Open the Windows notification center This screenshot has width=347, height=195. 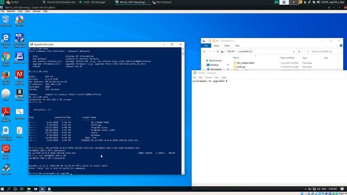click(342, 189)
